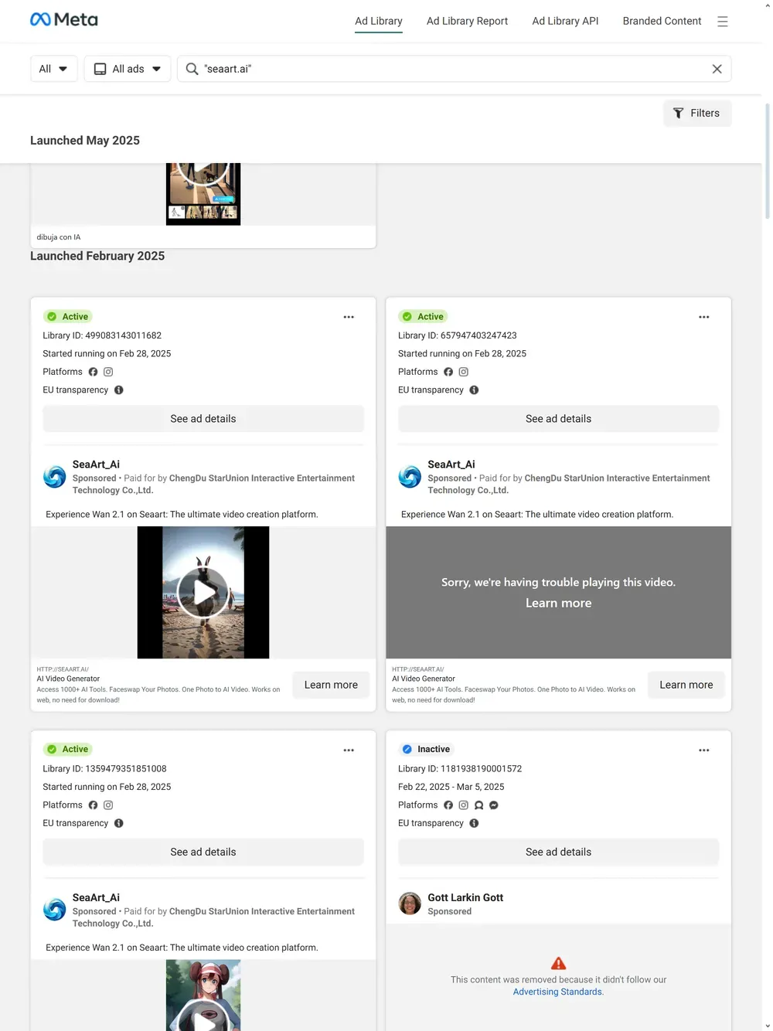The height and width of the screenshot is (1031, 773).
Task: Click SeaArt_Ai avatar on ad 499083143011682
Action: (54, 477)
